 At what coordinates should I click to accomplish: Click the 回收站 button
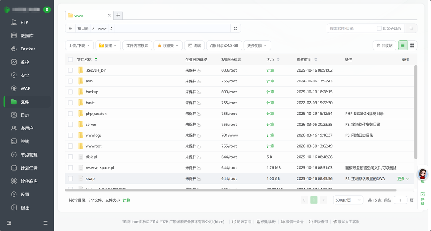pos(384,45)
